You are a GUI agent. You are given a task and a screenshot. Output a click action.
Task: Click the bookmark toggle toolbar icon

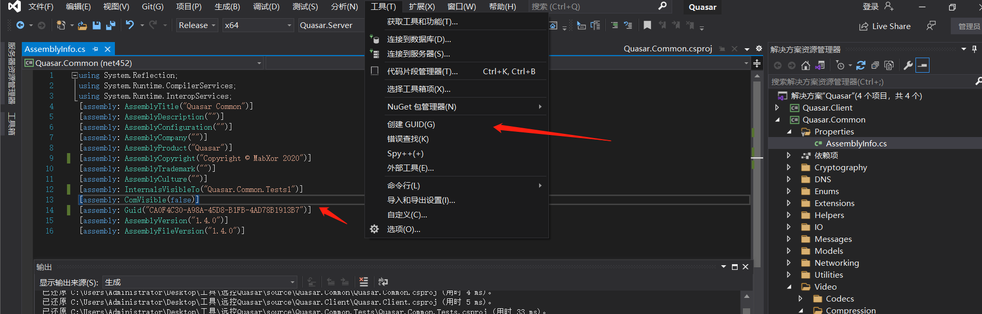647,25
